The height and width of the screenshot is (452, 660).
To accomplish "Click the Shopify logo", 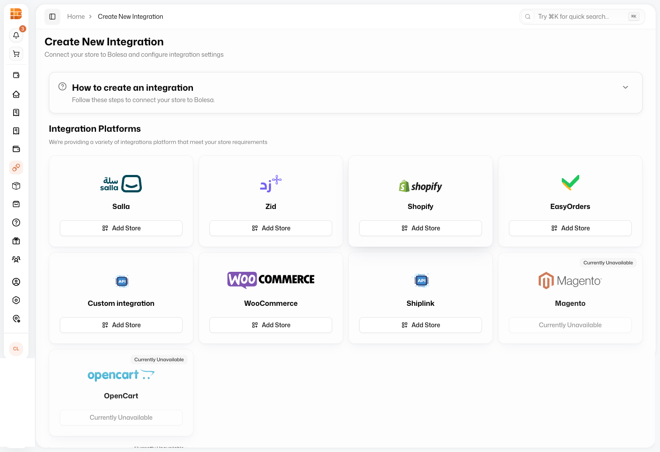I will pyautogui.click(x=420, y=186).
